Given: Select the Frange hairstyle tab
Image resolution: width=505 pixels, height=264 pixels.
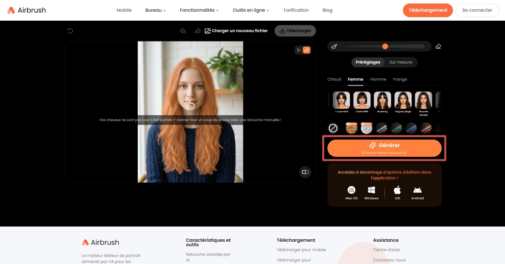Looking at the screenshot, I should coord(399,79).
